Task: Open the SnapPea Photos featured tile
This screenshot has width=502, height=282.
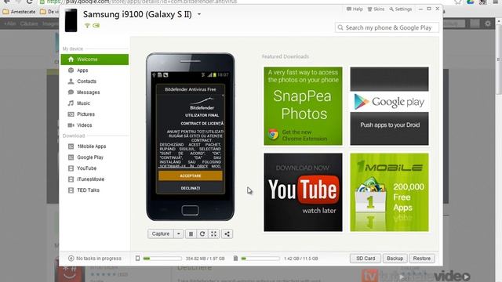Action: click(x=303, y=106)
